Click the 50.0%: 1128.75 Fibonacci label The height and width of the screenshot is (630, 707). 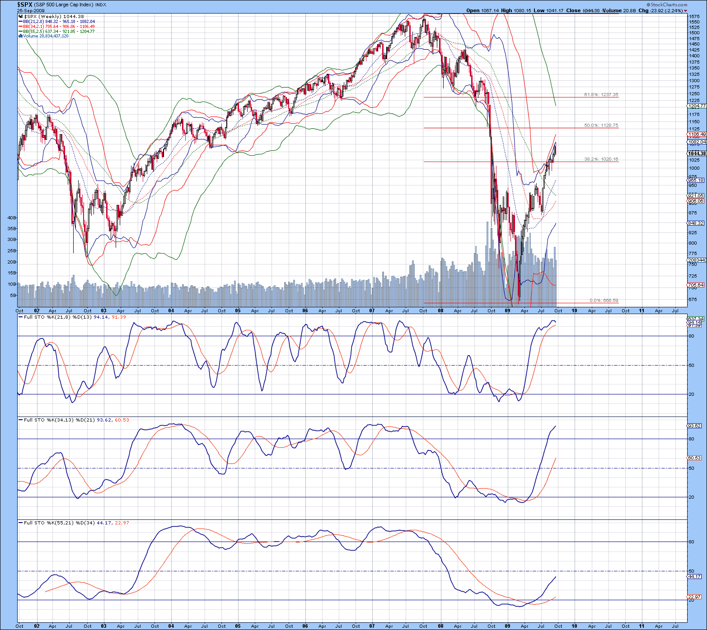coord(601,125)
